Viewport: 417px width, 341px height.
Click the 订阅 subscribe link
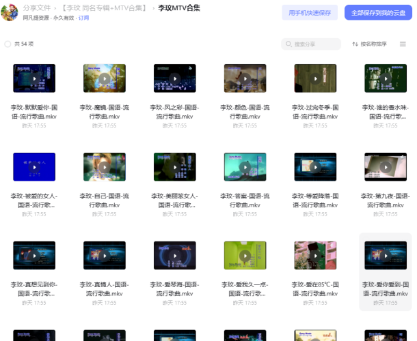(x=83, y=18)
